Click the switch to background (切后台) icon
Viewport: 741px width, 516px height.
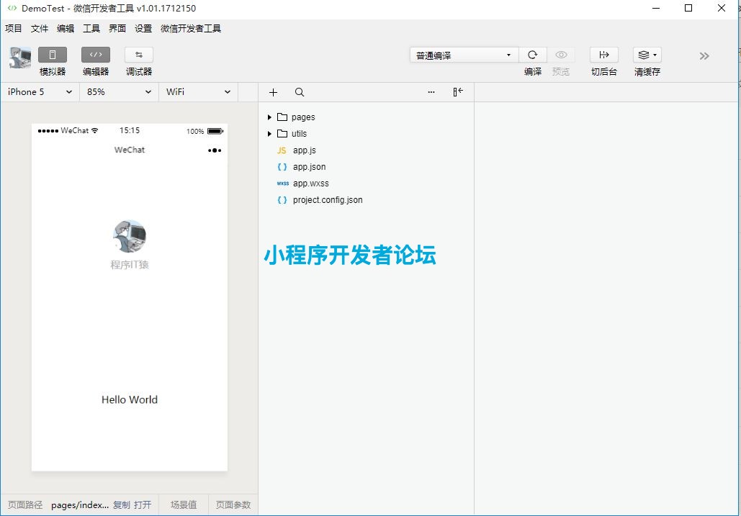coord(603,55)
